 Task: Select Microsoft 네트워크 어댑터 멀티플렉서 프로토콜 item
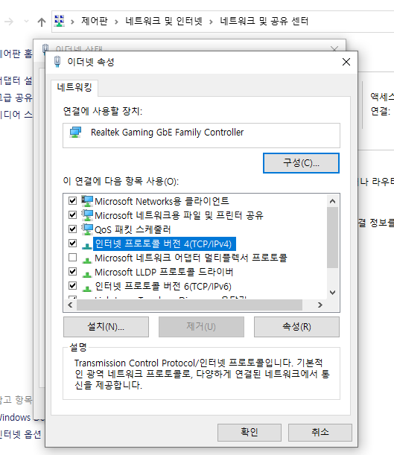coord(191,258)
